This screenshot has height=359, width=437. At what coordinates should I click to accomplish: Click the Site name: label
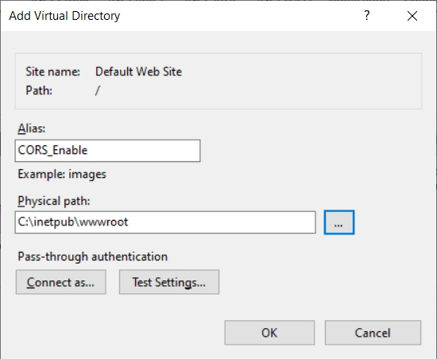click(52, 71)
